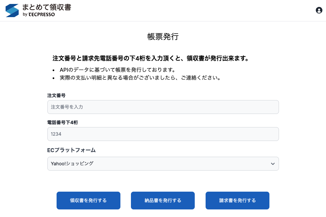The height and width of the screenshot is (217, 326).
Task: Click the 注文番号を入力 placeholder text
Action: point(69,107)
